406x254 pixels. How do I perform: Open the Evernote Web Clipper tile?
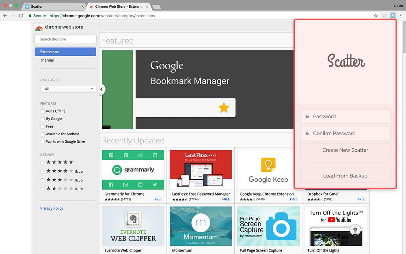coord(133,226)
